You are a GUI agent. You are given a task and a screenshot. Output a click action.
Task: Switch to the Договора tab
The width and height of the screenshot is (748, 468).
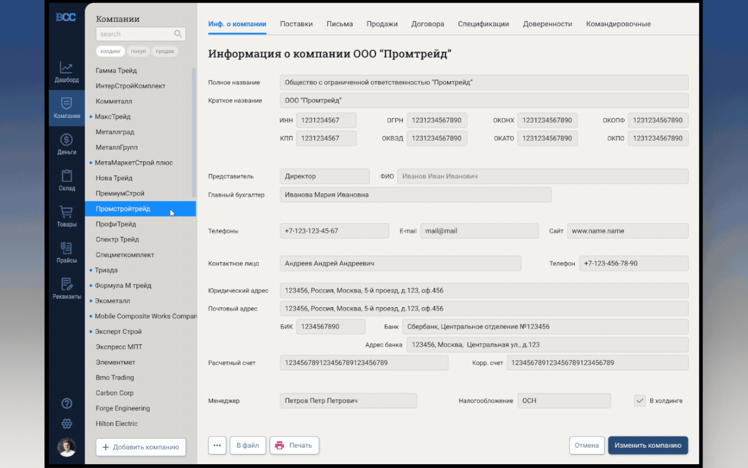[427, 24]
